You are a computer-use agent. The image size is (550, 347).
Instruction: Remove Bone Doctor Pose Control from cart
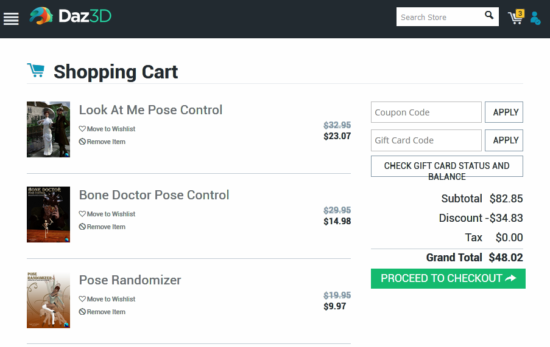pos(102,227)
